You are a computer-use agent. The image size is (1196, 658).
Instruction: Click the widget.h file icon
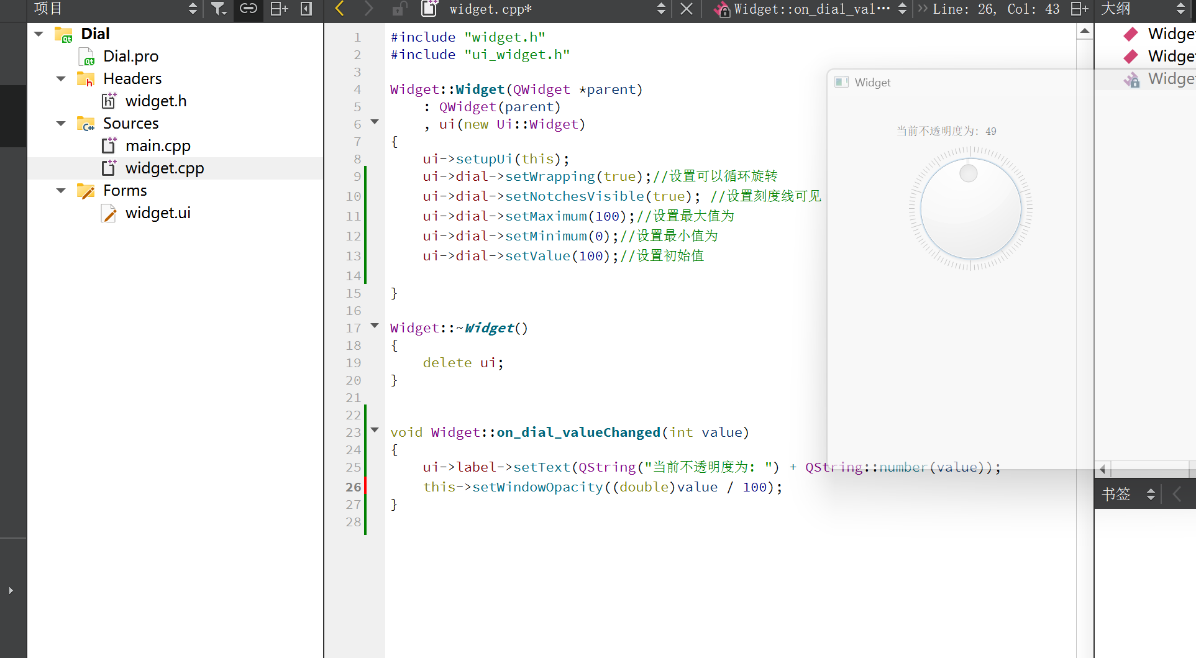(x=109, y=101)
